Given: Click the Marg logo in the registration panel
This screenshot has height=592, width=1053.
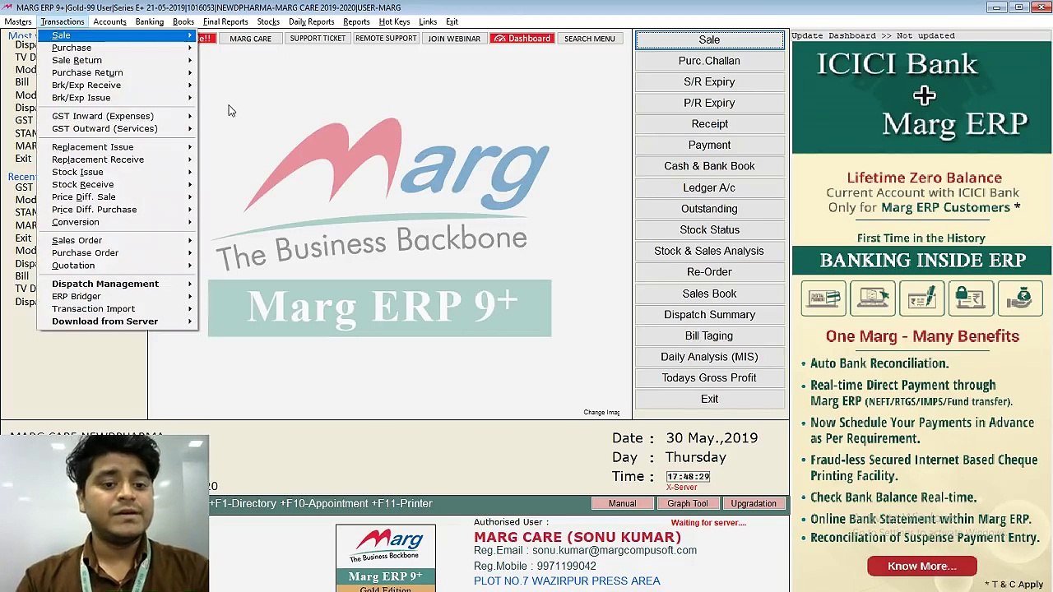Looking at the screenshot, I should (385, 557).
